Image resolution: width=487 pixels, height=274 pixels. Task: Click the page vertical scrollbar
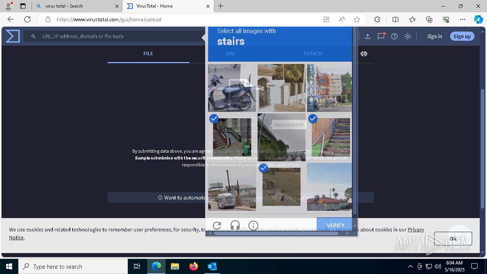click(x=483, y=148)
